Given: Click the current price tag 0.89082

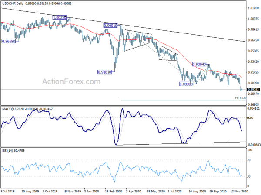Looking at the screenshot, I should coord(253,90).
